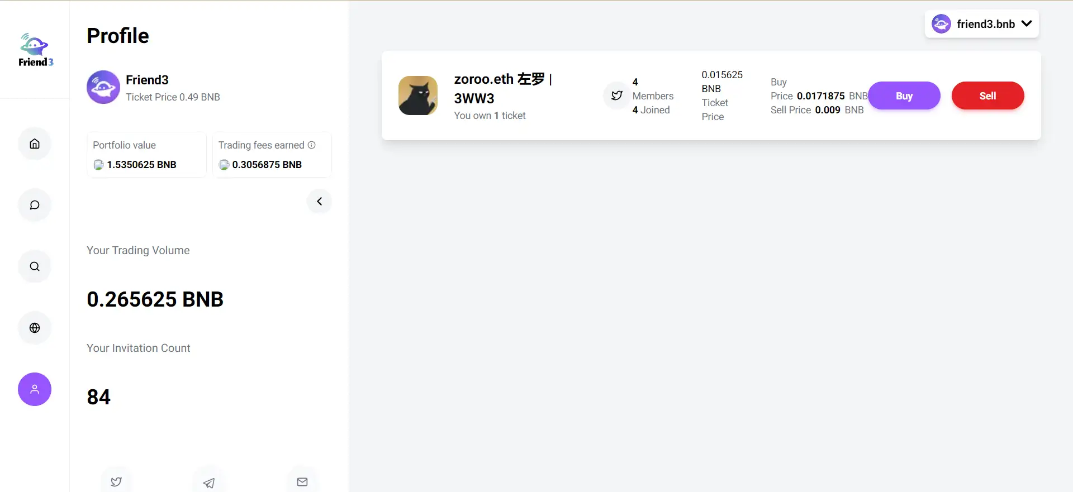Viewport: 1073px width, 492px height.
Task: Select the purple profile sidebar icon
Action: tap(35, 389)
